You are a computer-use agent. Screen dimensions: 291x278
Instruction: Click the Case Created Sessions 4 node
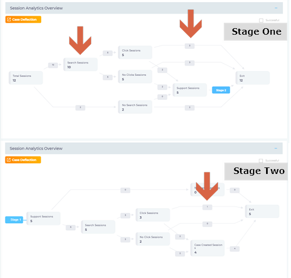tap(208, 248)
